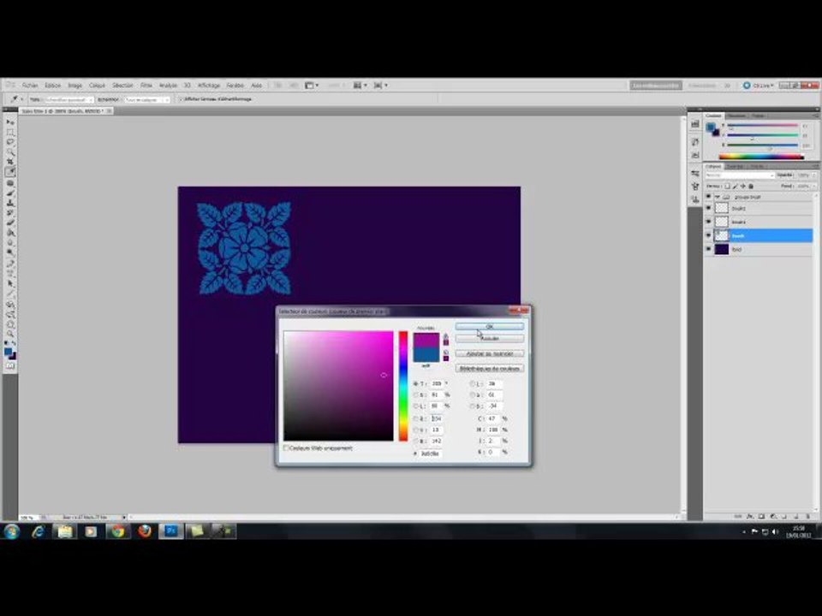The image size is (822, 616).
Task: Click the lock all padlock icon
Action: (x=751, y=186)
